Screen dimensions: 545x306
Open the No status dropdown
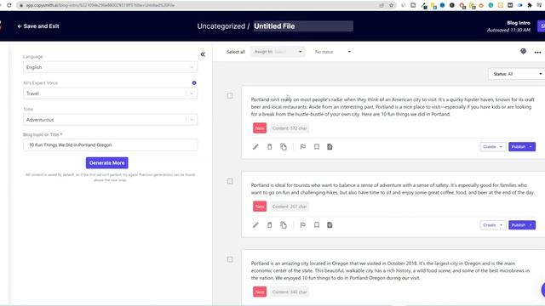pos(333,52)
